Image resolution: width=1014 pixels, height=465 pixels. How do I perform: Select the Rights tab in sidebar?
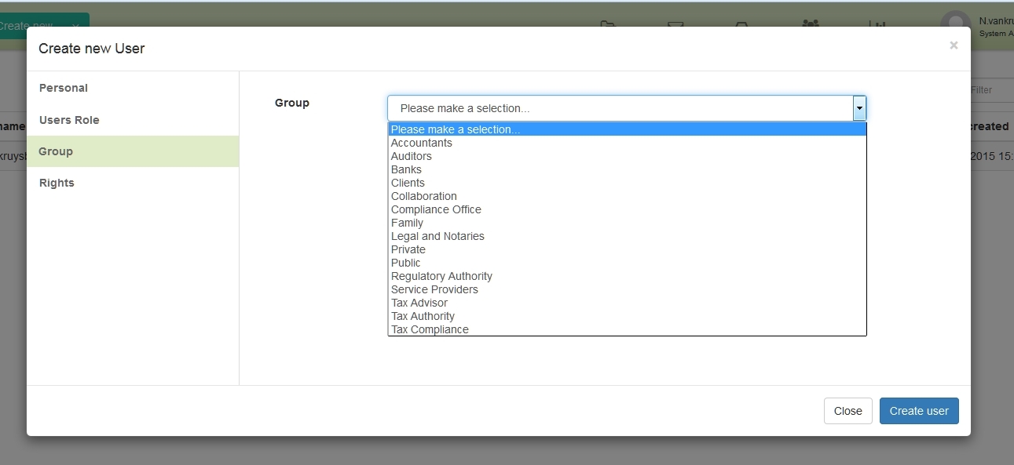[57, 183]
